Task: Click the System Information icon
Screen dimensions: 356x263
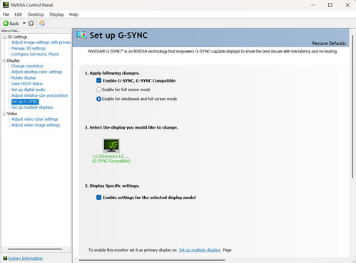Action: point(5,258)
